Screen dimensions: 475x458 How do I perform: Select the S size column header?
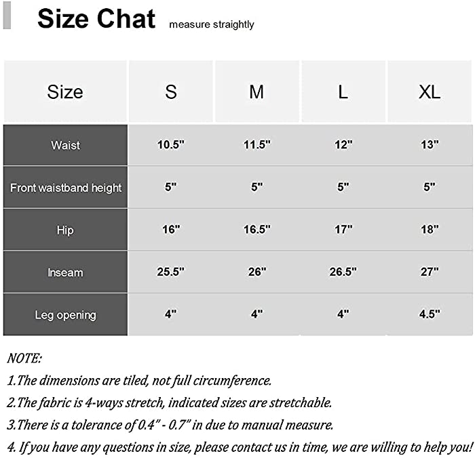point(171,91)
